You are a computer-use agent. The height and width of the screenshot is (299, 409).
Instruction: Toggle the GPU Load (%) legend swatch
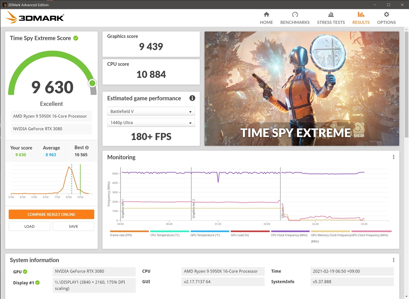click(250, 231)
